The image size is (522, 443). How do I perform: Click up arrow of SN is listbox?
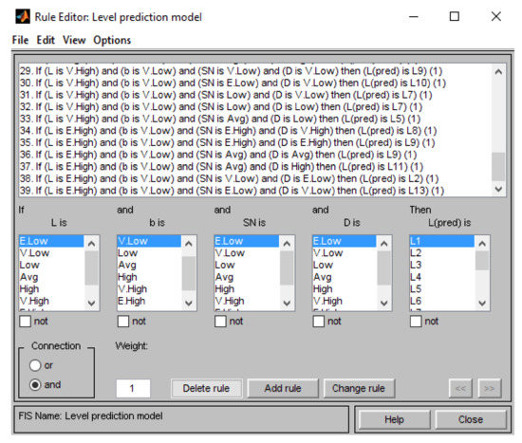[x=287, y=244]
